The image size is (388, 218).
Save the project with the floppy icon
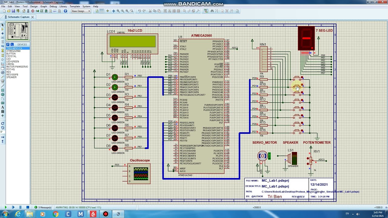click(13, 11)
